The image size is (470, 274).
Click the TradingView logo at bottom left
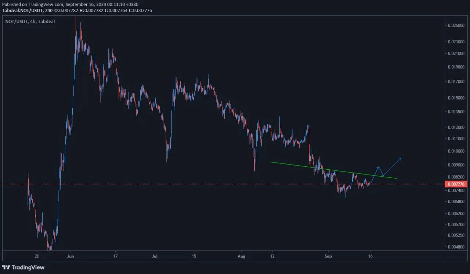(23, 267)
